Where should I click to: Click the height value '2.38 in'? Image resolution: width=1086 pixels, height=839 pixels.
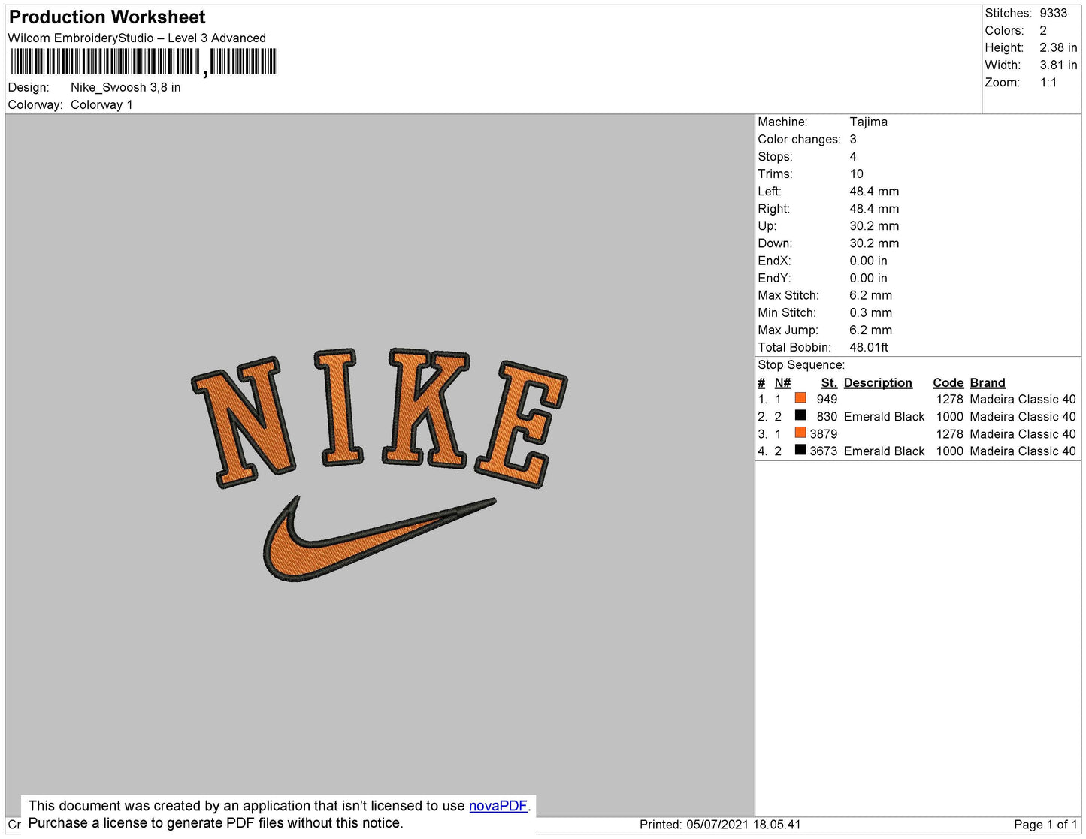tap(1058, 47)
